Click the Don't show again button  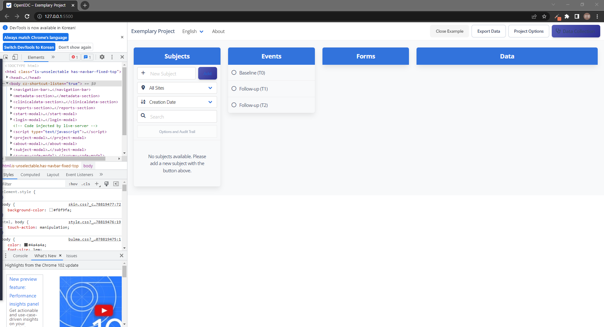pyautogui.click(x=75, y=47)
